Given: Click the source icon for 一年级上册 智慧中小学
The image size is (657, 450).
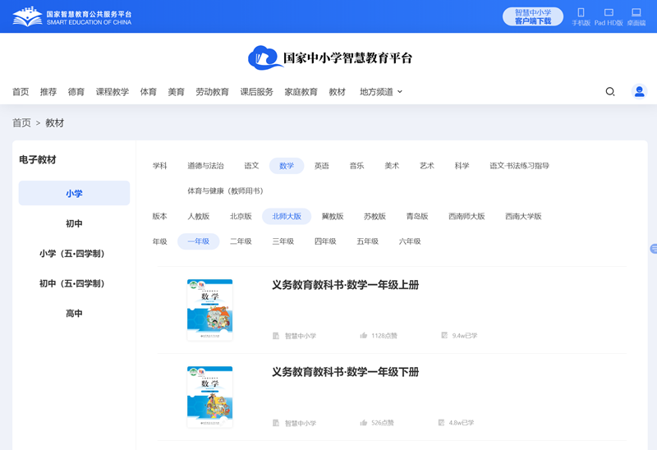Looking at the screenshot, I should tap(276, 336).
